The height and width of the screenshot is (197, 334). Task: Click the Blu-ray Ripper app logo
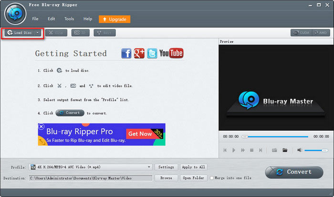pos(15,14)
